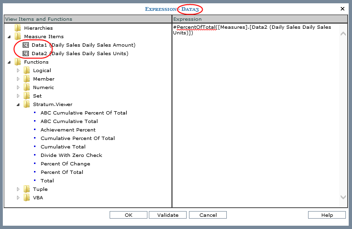Screen dimensions: 352x229
Task: Click the Member folder icon
Action: 27,79
